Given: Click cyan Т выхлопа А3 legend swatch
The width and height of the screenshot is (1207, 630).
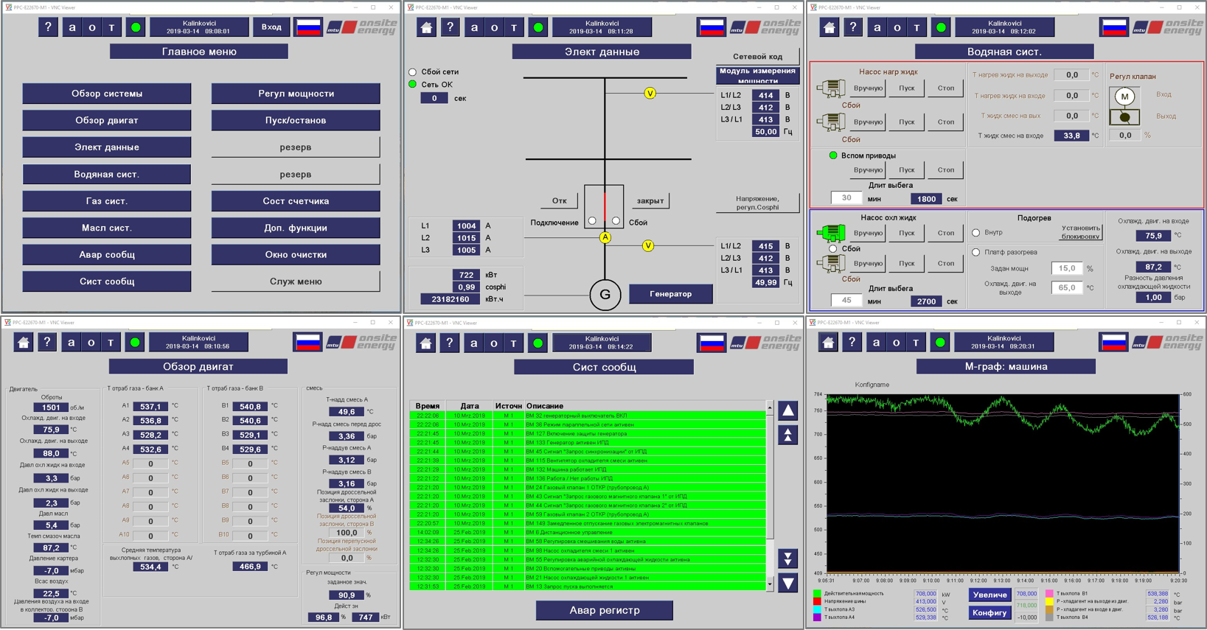Looking at the screenshot, I should coord(817,609).
